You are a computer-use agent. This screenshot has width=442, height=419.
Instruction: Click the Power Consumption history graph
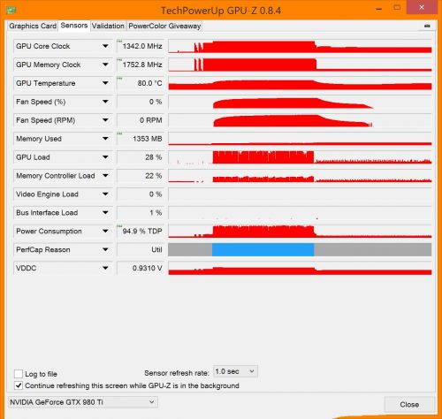pyautogui.click(x=300, y=232)
